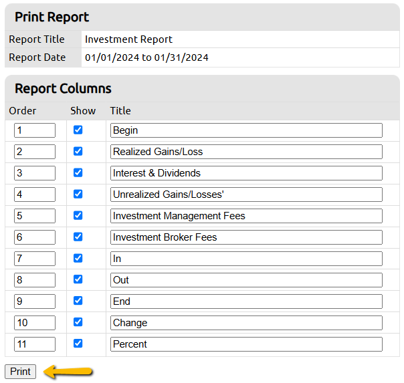Click the Change title field

tap(246, 323)
